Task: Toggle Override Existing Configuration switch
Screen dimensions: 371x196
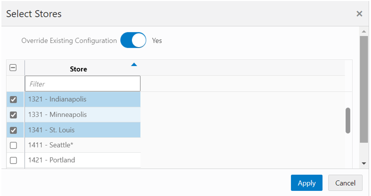Action: pyautogui.click(x=133, y=41)
